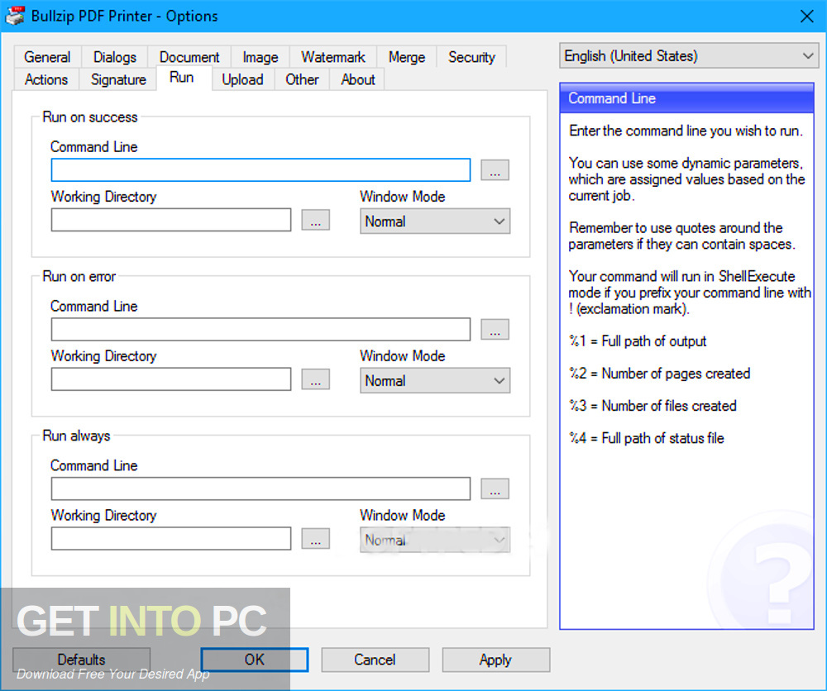Focus the Run on error Command Line field
This screenshot has height=691, width=827.
(x=261, y=330)
